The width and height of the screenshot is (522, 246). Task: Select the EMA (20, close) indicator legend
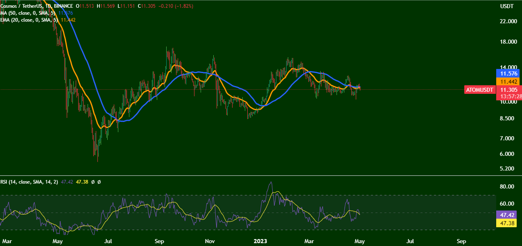(29, 20)
